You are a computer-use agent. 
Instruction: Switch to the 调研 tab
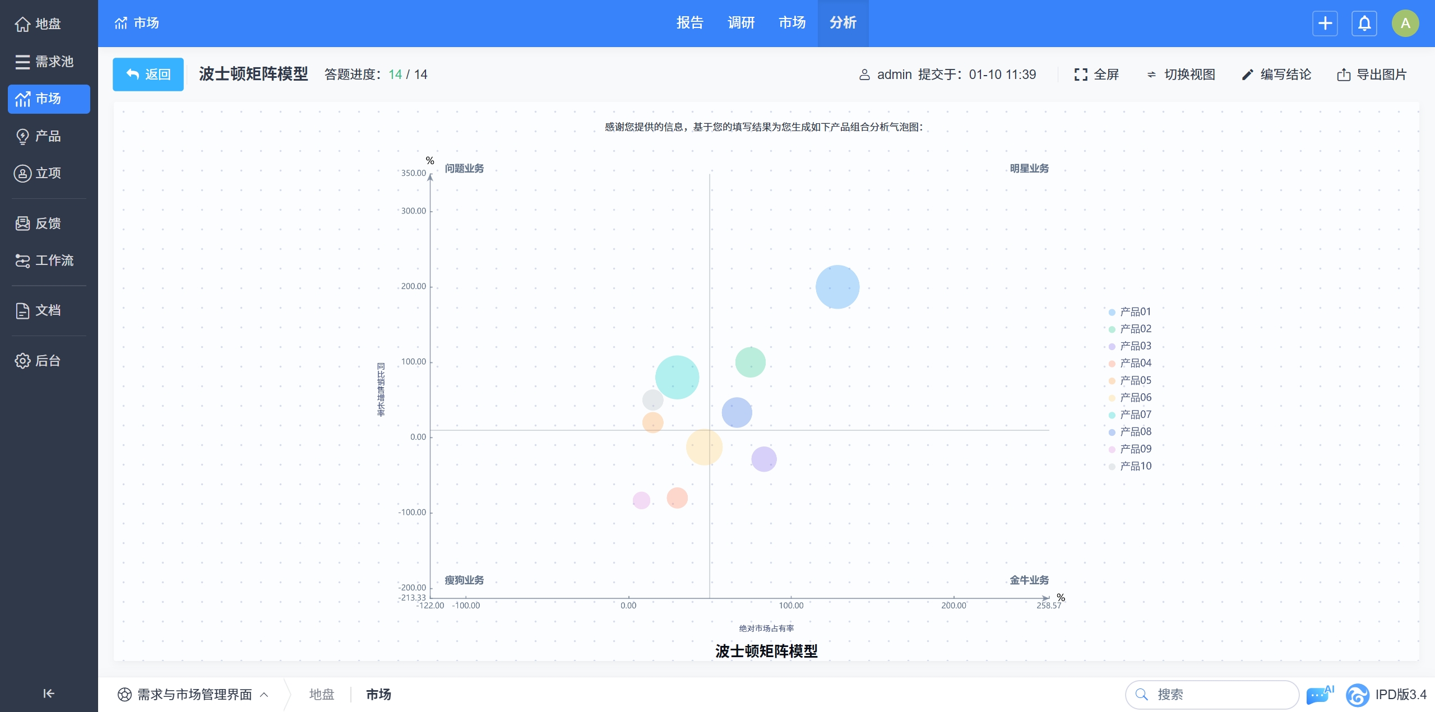(x=741, y=23)
